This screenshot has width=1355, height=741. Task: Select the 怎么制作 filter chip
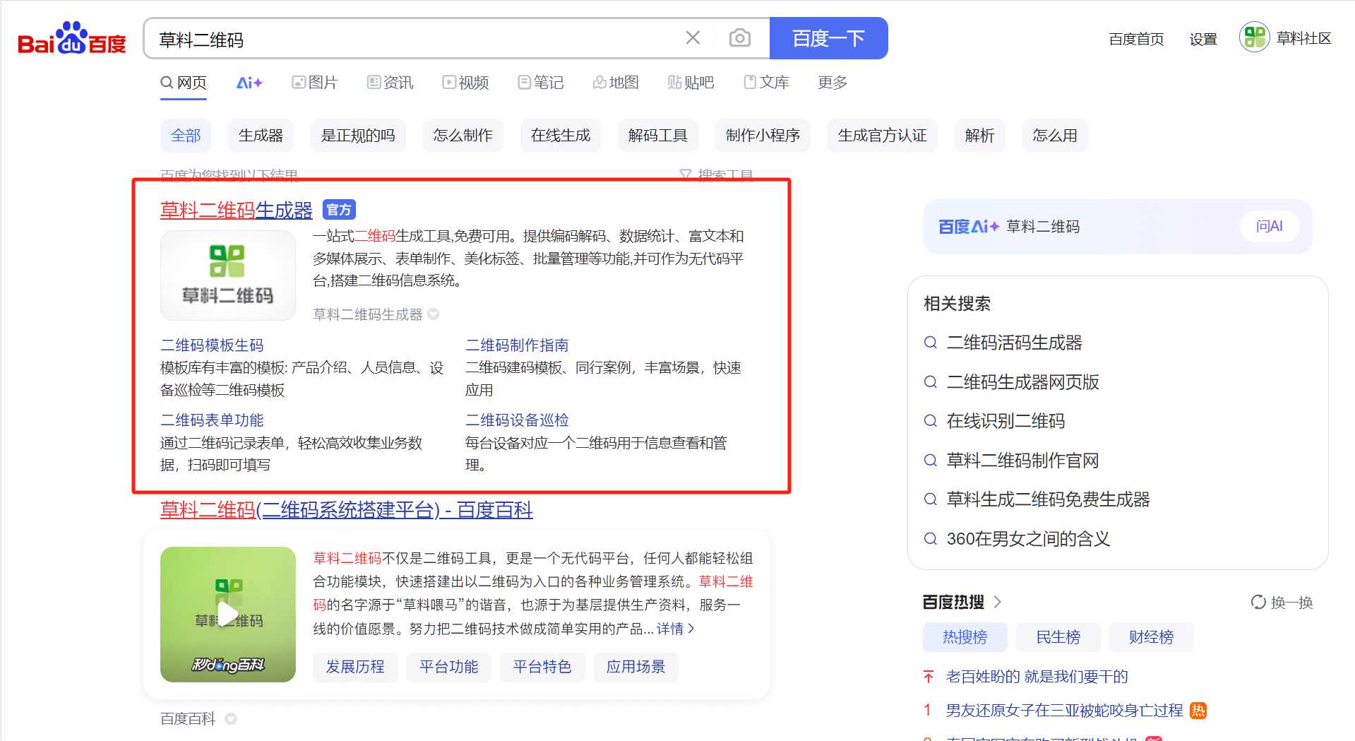point(463,136)
